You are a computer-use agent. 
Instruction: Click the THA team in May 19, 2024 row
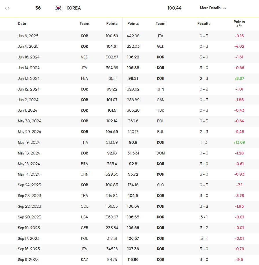[84, 142]
